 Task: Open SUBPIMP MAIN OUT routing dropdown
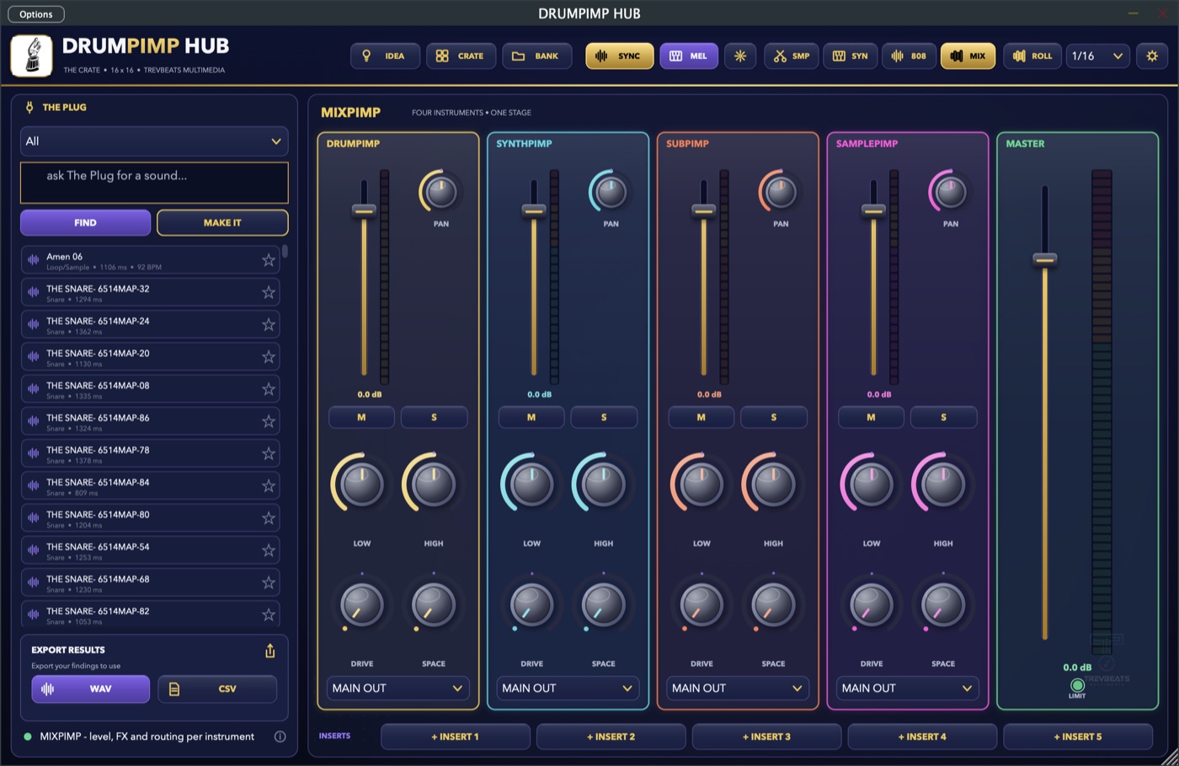coord(738,688)
